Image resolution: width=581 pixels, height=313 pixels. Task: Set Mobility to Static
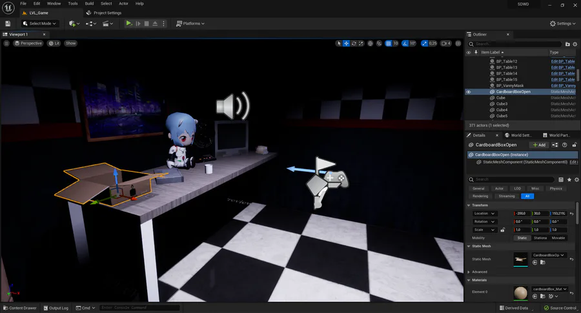522,237
